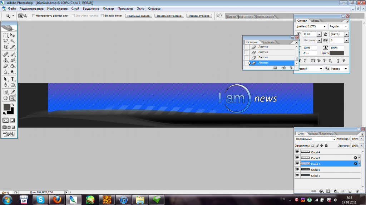366x205 pixels.
Task: Select the Crop tool
Action: coord(6,47)
